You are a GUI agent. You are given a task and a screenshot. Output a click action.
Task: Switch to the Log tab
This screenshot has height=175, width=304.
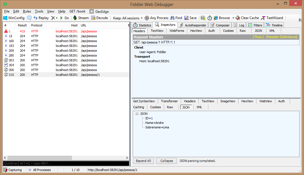coord(239,25)
